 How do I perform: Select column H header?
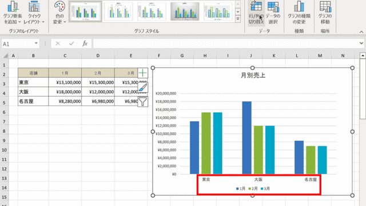(205, 56)
